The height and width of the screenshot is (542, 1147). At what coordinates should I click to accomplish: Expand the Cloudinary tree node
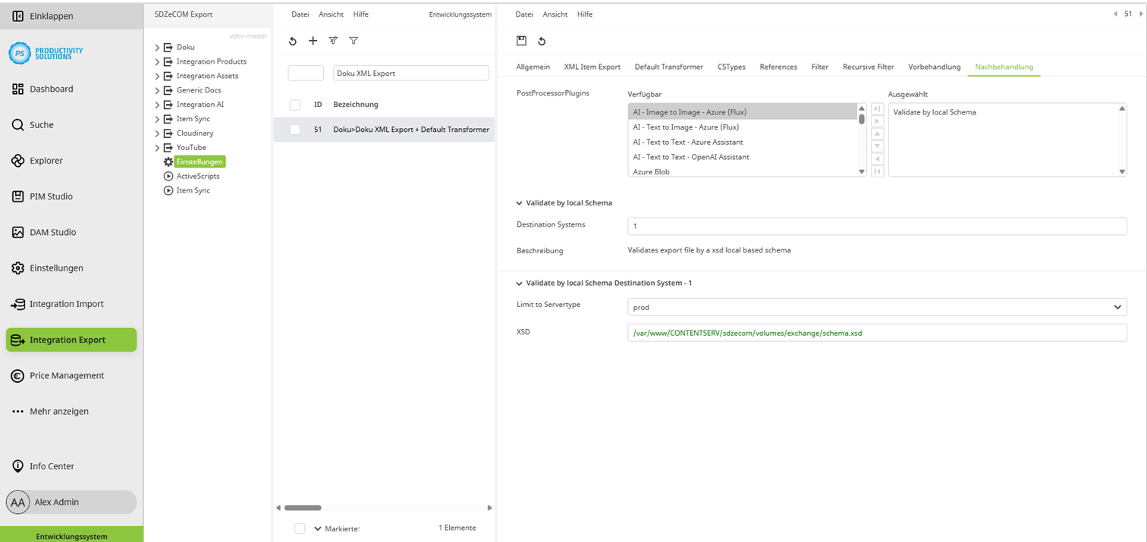click(x=156, y=133)
